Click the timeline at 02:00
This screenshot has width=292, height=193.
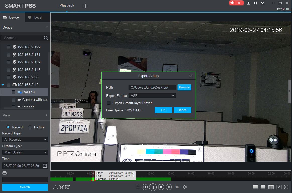(x=70, y=174)
